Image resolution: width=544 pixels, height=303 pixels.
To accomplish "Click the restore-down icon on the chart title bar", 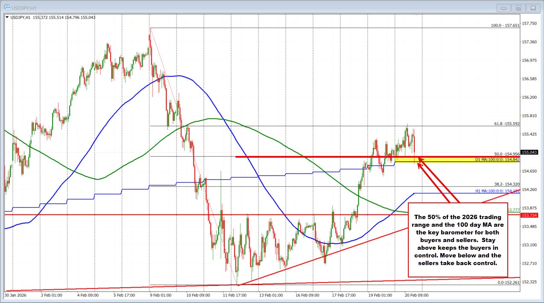I will click(518, 8).
